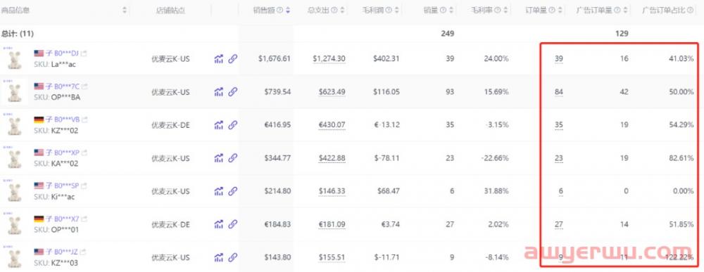Open the trend chart icon for SKU OP***01

(x=219, y=224)
